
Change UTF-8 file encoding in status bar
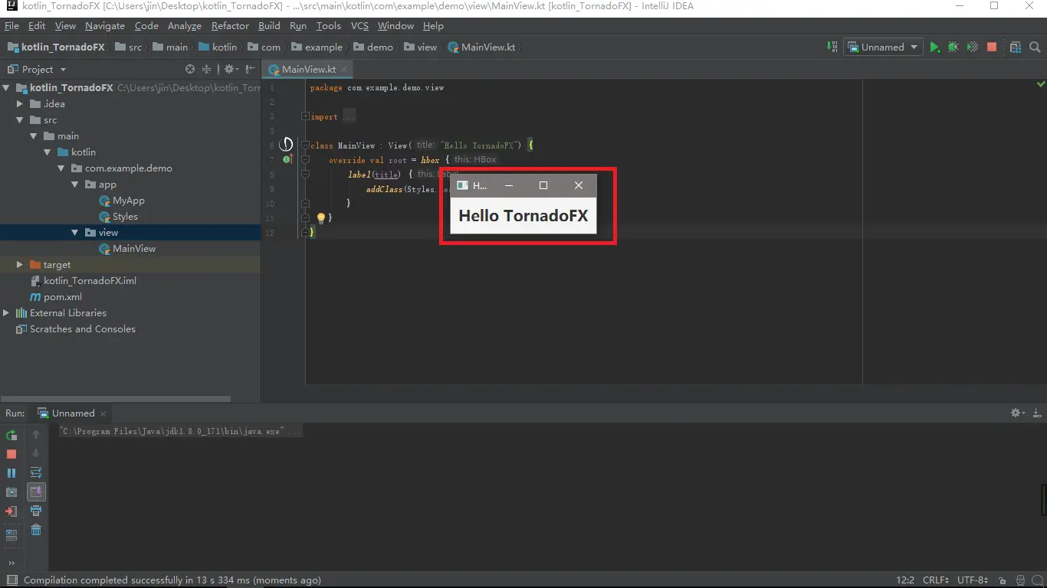[x=973, y=580]
